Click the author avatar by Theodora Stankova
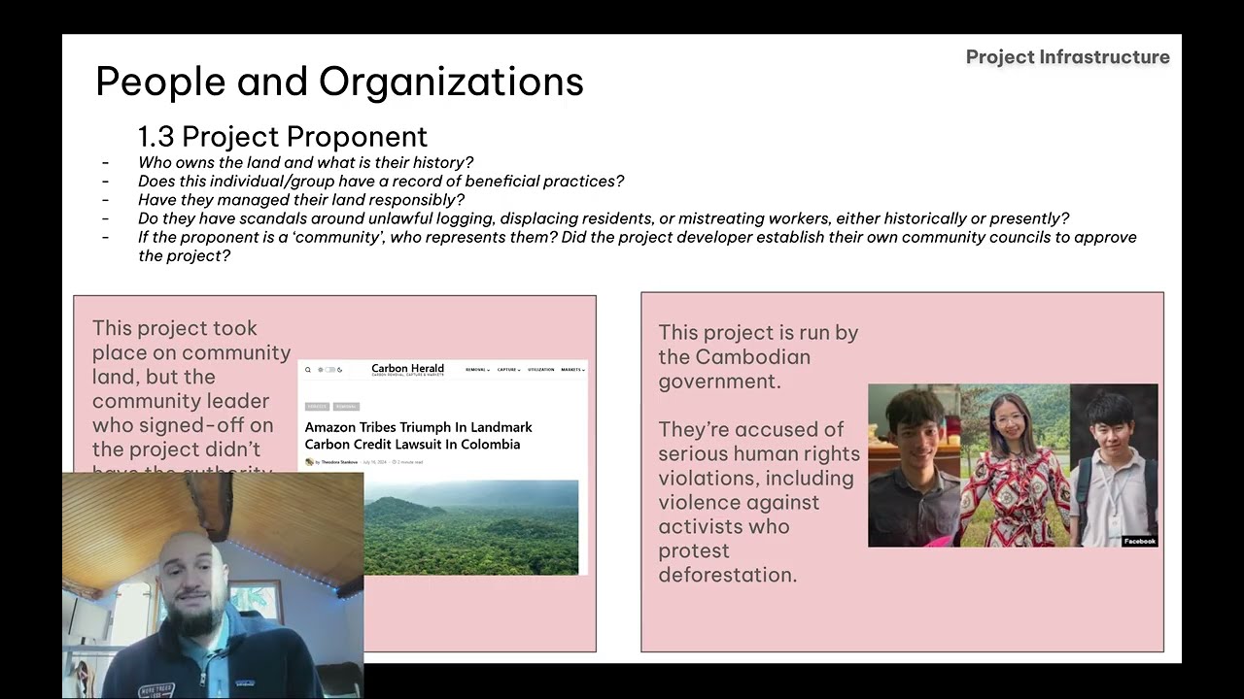Viewport: 1244px width, 699px height. point(309,462)
